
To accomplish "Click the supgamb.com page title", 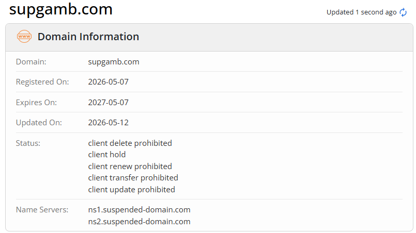I will (x=61, y=9).
